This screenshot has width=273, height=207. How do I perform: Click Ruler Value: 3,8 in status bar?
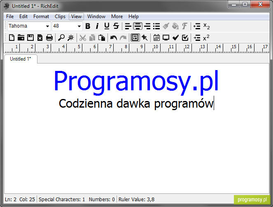pos(137,199)
